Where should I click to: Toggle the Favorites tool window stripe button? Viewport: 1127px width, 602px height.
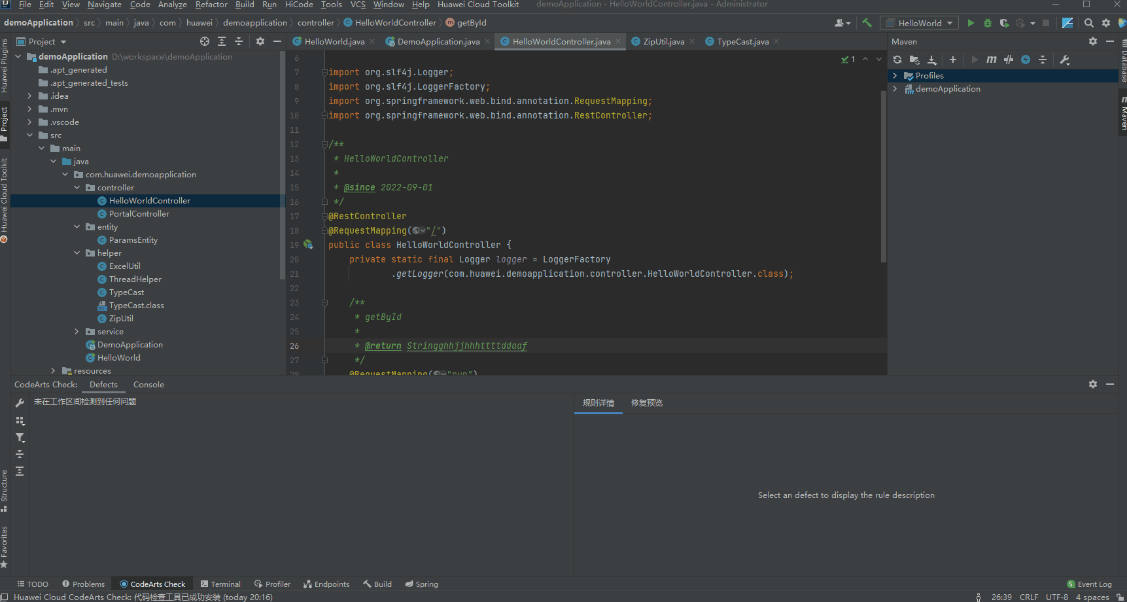click(x=4, y=547)
